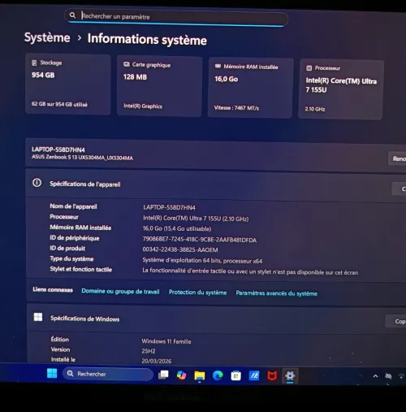Open the Stockage card

(x=68, y=85)
